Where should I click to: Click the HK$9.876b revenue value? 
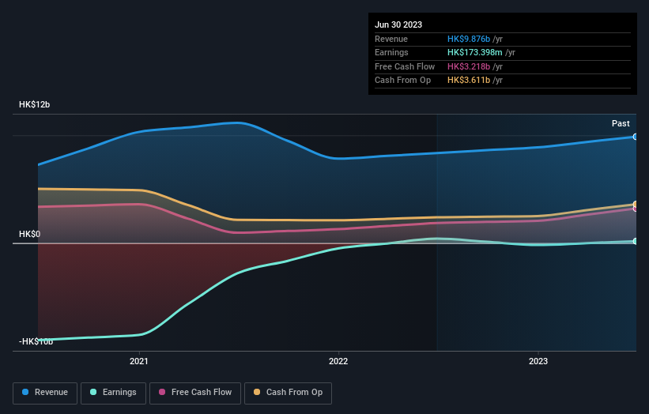pyautogui.click(x=469, y=39)
